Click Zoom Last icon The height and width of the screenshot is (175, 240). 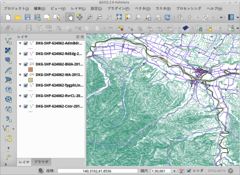[148, 17]
